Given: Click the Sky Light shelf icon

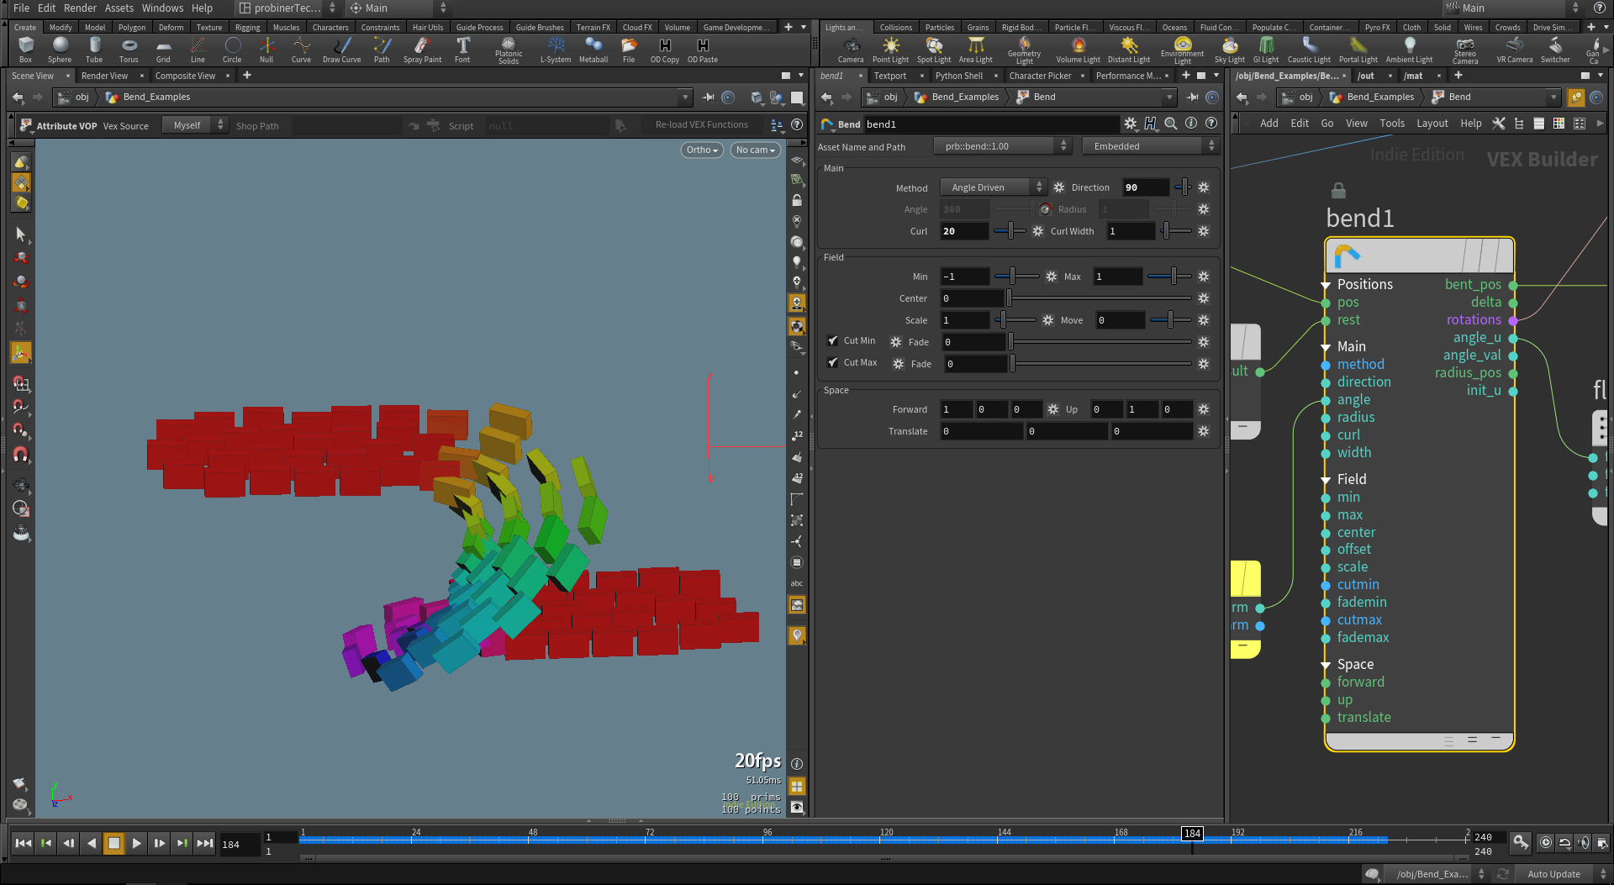Looking at the screenshot, I should pos(1229,49).
